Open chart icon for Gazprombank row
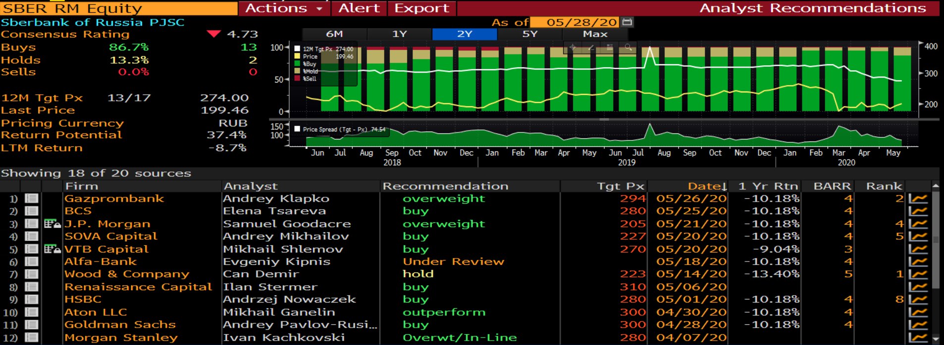Viewport: 944px width, 345px height. click(x=918, y=199)
